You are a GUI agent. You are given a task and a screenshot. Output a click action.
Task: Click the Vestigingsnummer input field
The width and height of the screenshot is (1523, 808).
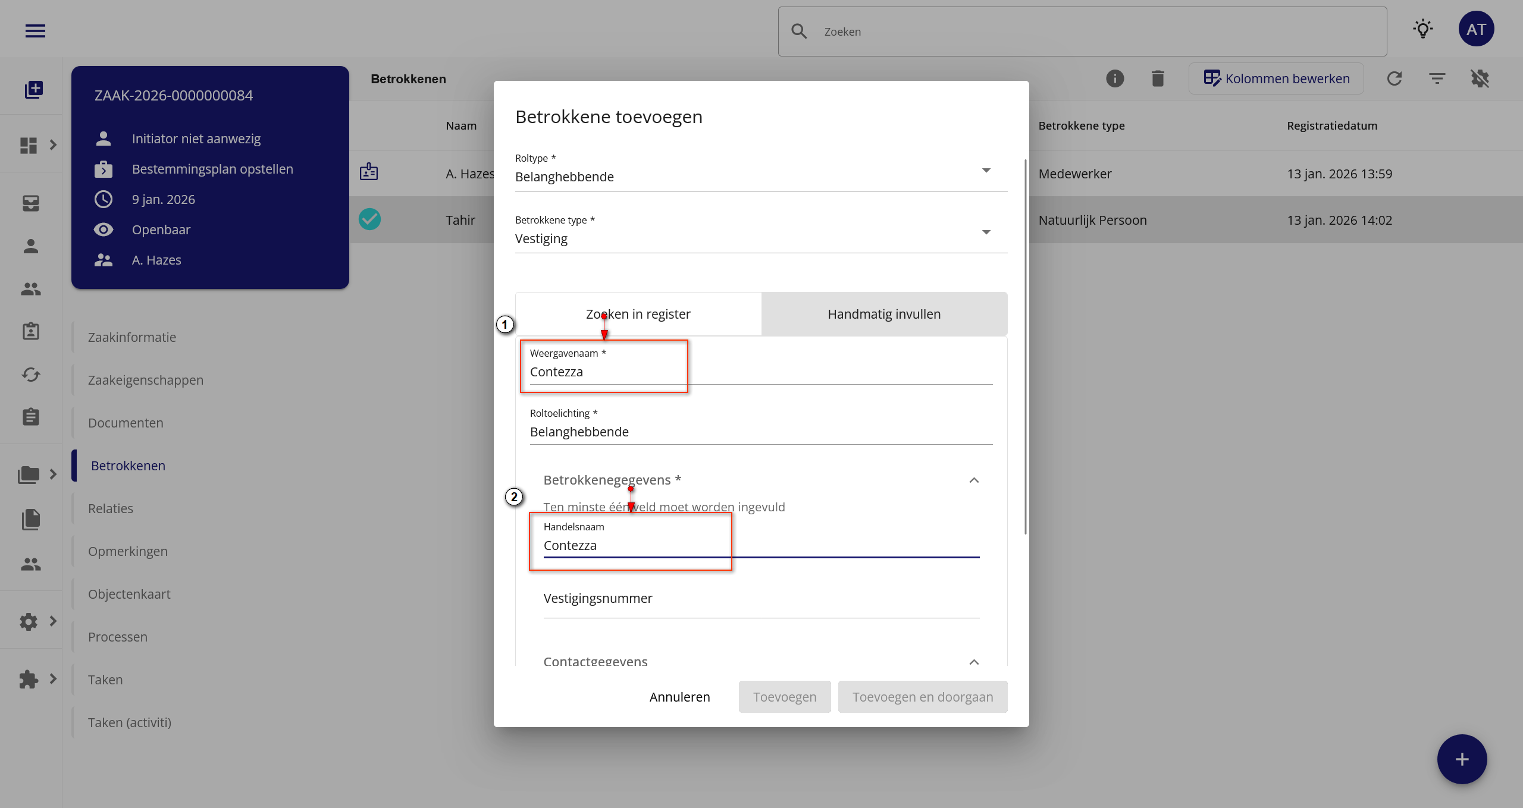coord(760,599)
